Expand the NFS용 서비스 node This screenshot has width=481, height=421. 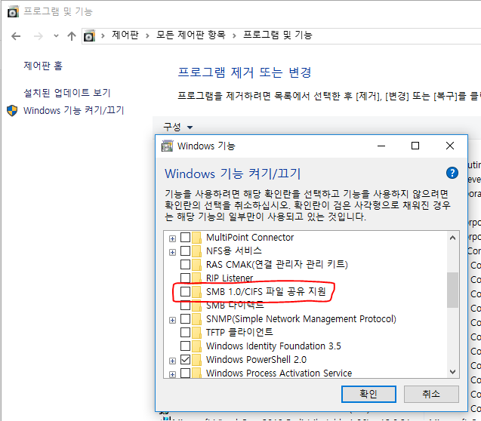172,252
